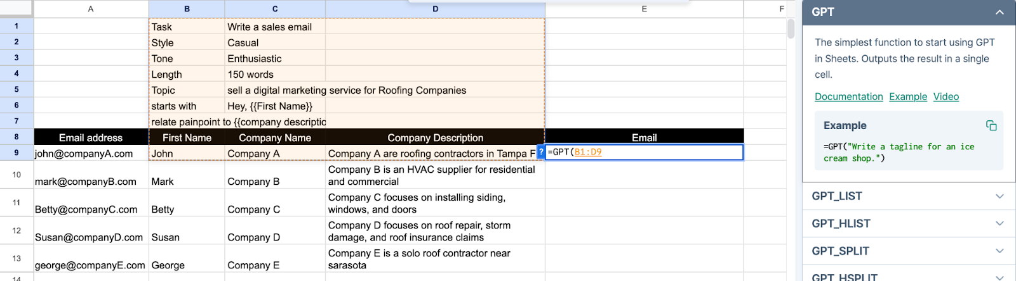Click the 'First Name' header cell
Viewport: 1016px width, 281px height.
point(187,137)
